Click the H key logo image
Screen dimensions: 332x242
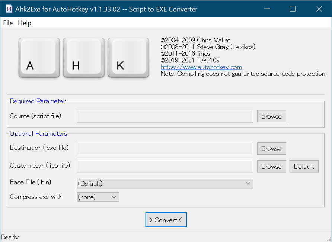[x=84, y=58]
